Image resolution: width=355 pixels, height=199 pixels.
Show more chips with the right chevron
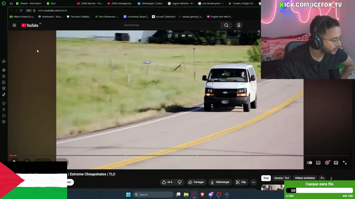(331, 178)
